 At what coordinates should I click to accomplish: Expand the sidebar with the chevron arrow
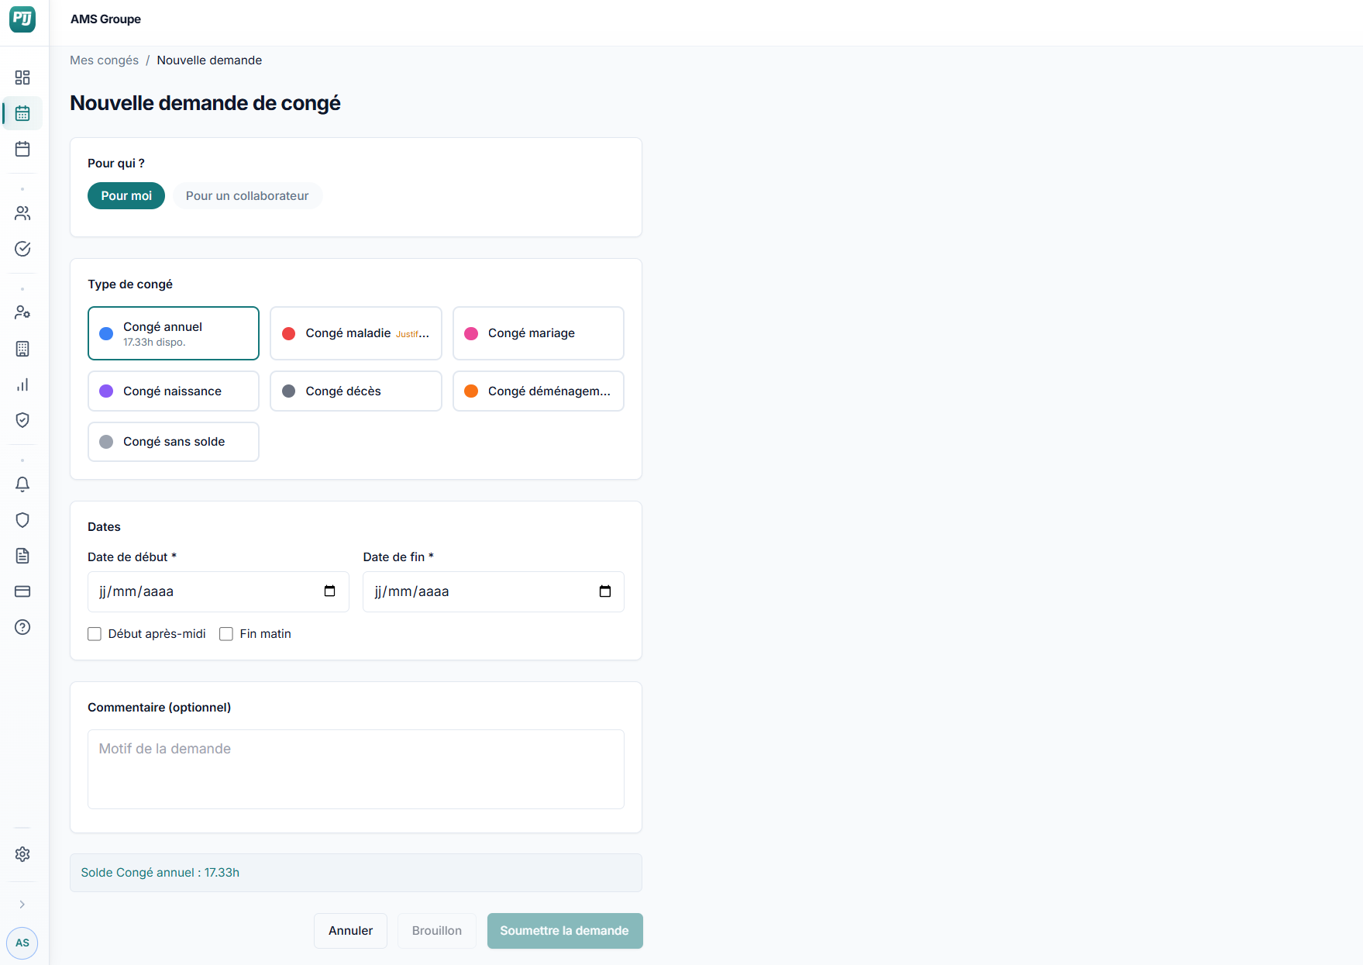click(x=22, y=905)
